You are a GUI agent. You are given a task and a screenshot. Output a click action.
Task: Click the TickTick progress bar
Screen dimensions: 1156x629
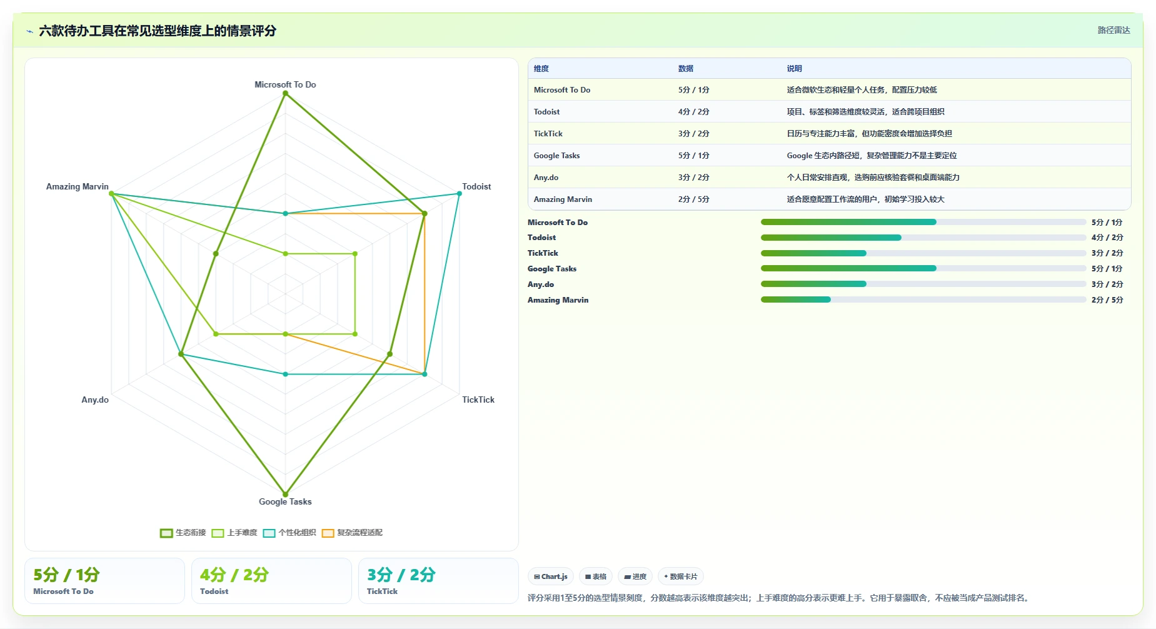pyautogui.click(x=923, y=253)
